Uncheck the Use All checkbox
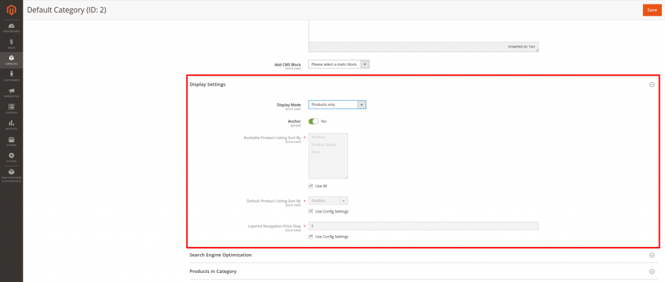Viewport: 665px width, 282px height. click(x=311, y=186)
